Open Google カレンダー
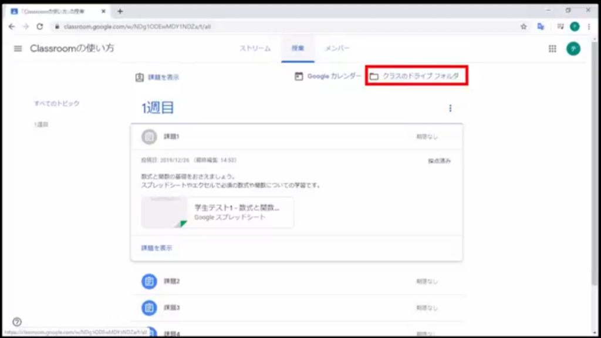 (327, 76)
